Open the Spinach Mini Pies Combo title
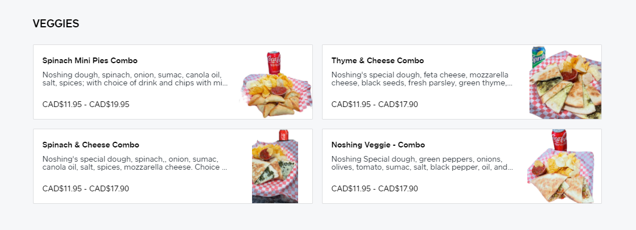This screenshot has height=230, width=636. (90, 61)
